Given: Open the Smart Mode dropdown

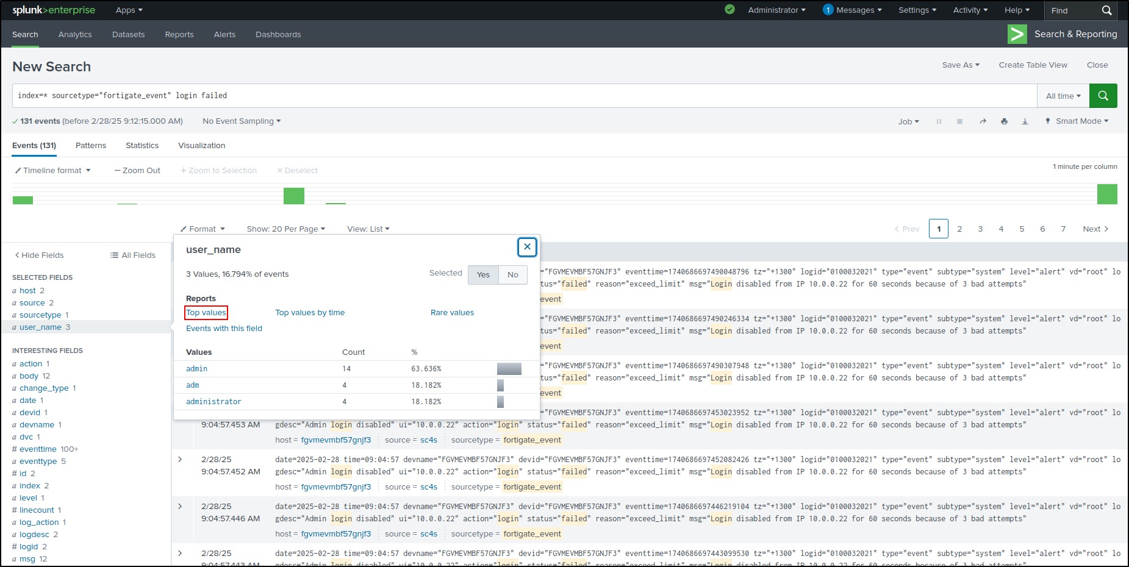Looking at the screenshot, I should tap(1077, 121).
